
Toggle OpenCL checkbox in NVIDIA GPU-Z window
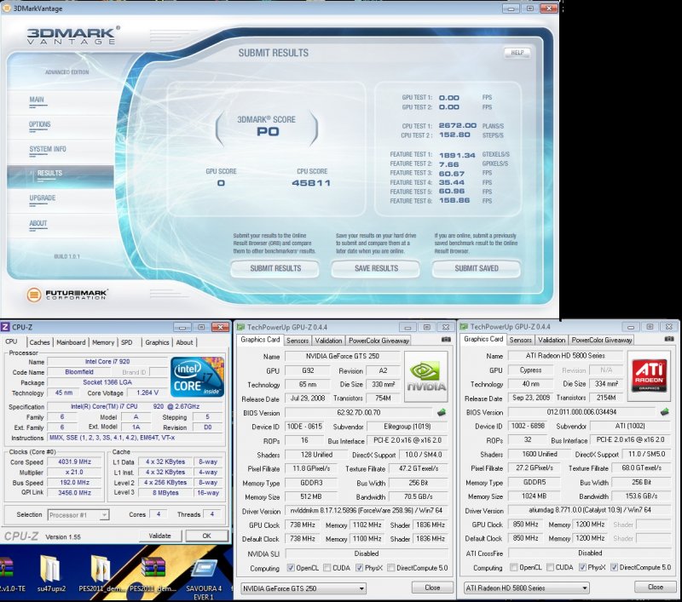[291, 568]
